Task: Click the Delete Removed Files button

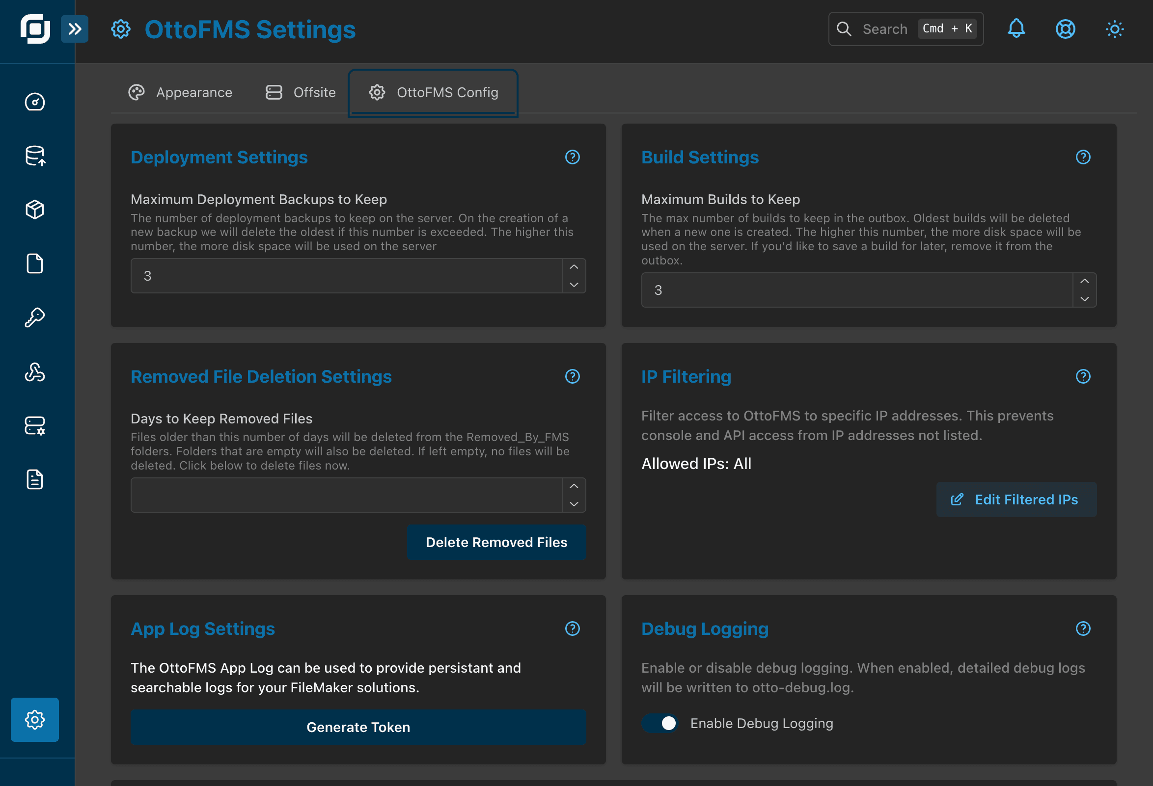Action: (x=496, y=542)
